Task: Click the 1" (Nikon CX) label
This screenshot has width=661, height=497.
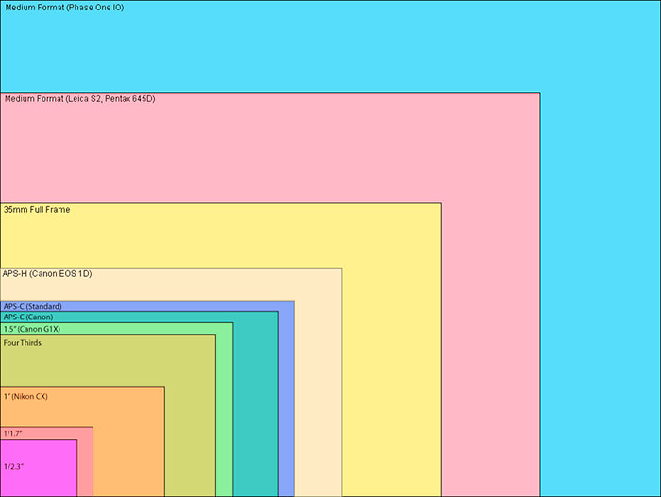Action: pos(25,396)
